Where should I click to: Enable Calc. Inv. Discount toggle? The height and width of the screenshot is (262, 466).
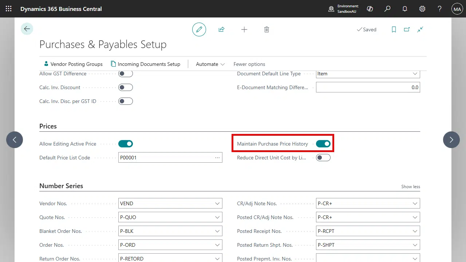click(x=126, y=87)
